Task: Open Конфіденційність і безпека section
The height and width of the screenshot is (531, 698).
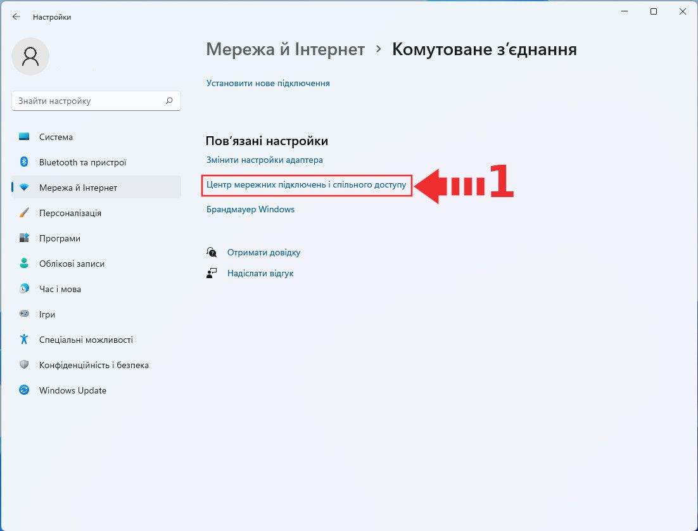Action: 96,365
